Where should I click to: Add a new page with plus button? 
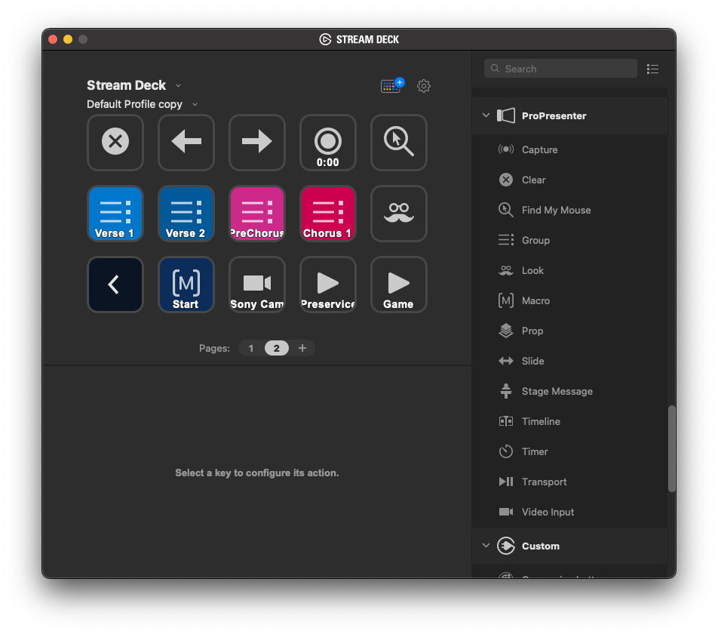[x=302, y=348]
